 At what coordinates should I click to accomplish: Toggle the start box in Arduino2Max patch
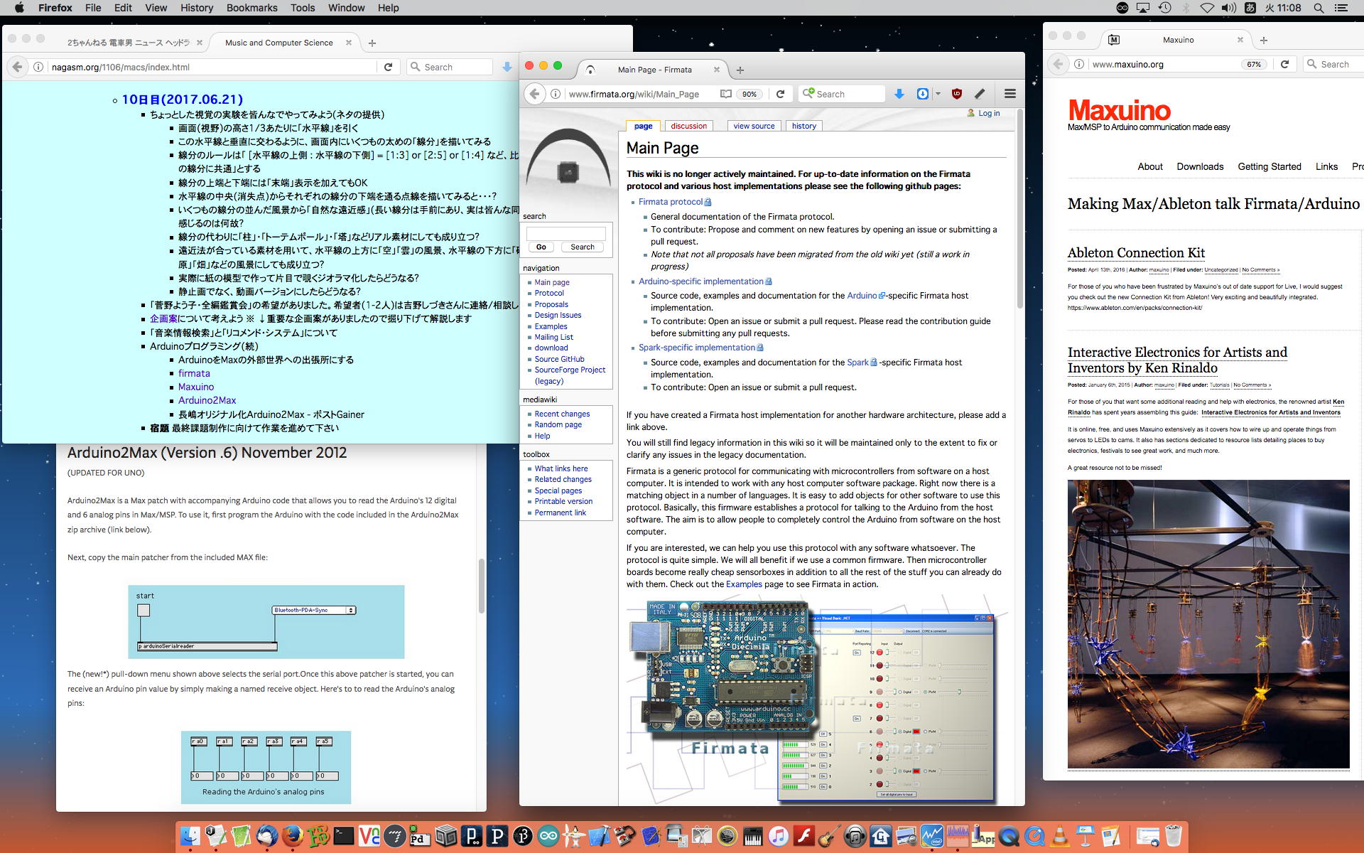(x=144, y=610)
